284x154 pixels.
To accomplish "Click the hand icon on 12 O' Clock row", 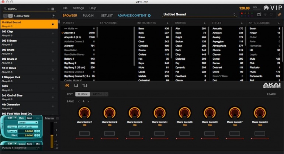I will (x=53, y=70).
